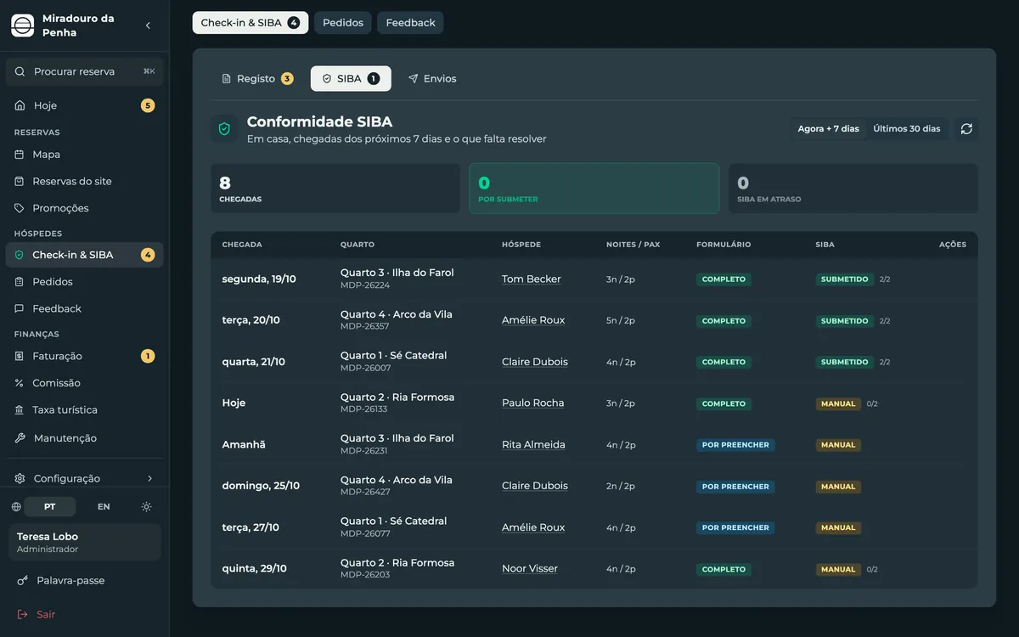Toggle the light theme sun icon
The height and width of the screenshot is (637, 1019).
[146, 507]
